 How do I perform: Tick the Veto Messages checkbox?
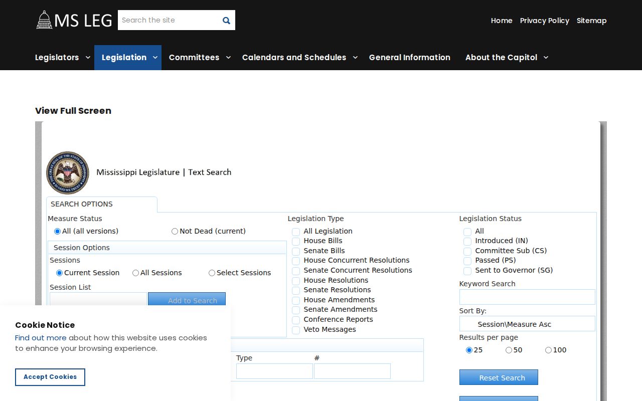(x=296, y=330)
